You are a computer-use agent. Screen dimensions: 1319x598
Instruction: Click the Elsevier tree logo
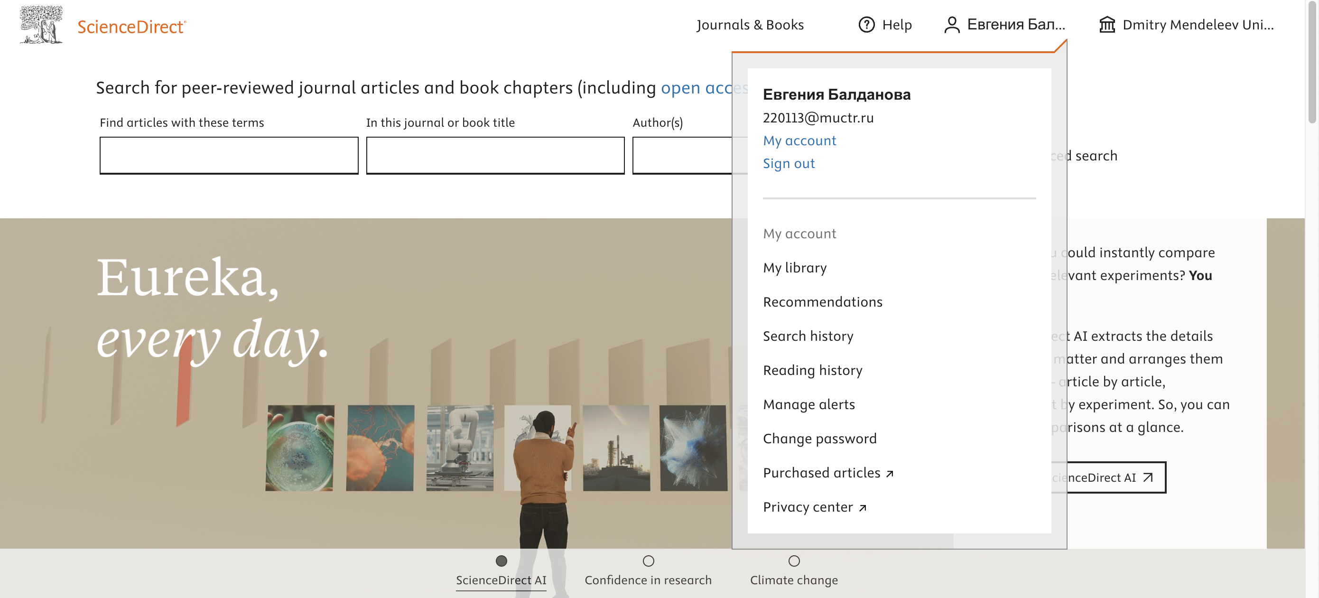(x=41, y=24)
